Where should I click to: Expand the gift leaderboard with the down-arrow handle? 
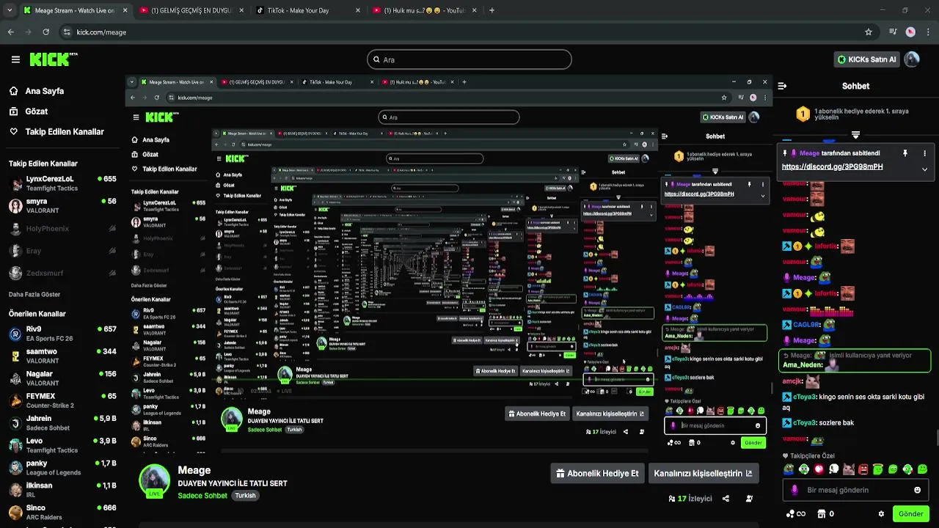855,136
